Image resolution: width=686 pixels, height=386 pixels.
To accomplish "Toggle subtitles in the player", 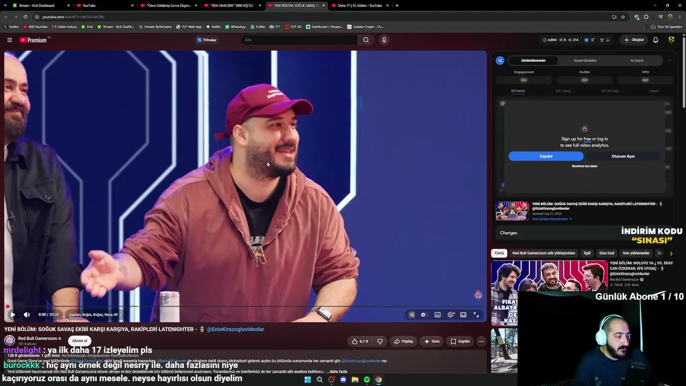I will (x=437, y=315).
